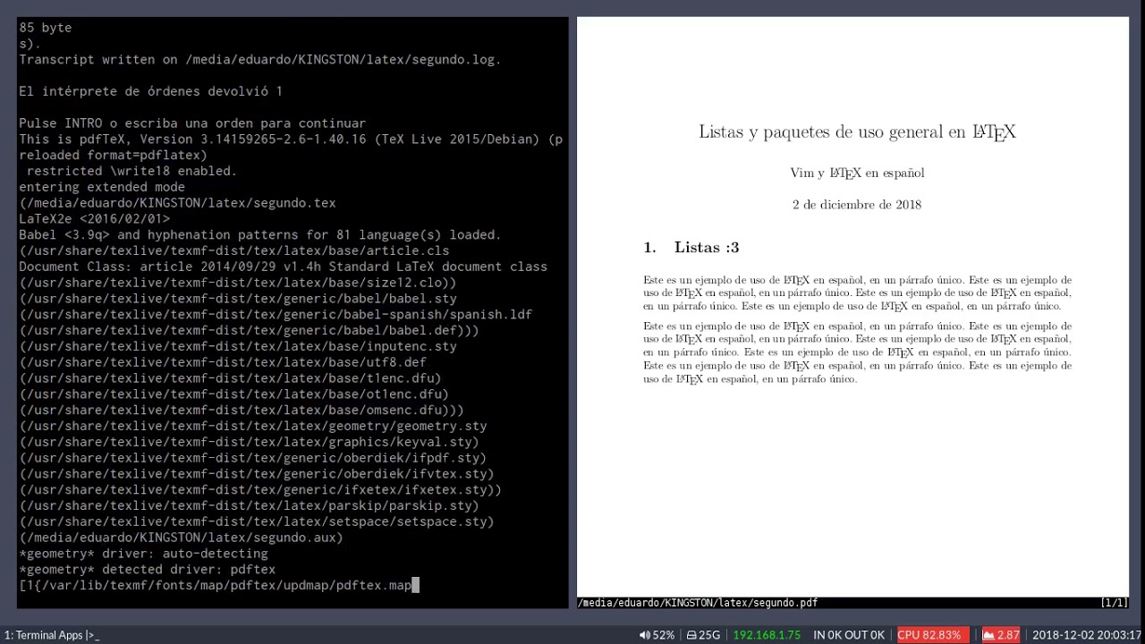Click the '85 byte' line atop the terminal
1145x644 pixels.
click(x=45, y=28)
